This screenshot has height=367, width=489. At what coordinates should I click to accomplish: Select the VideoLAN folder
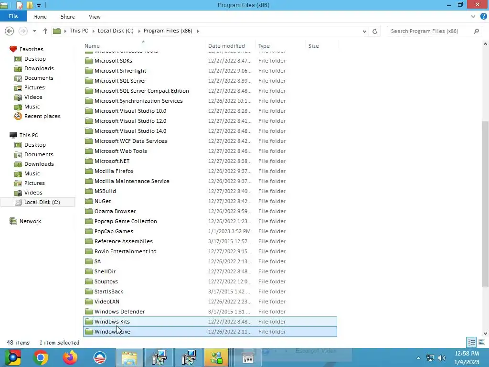(x=210, y=302)
